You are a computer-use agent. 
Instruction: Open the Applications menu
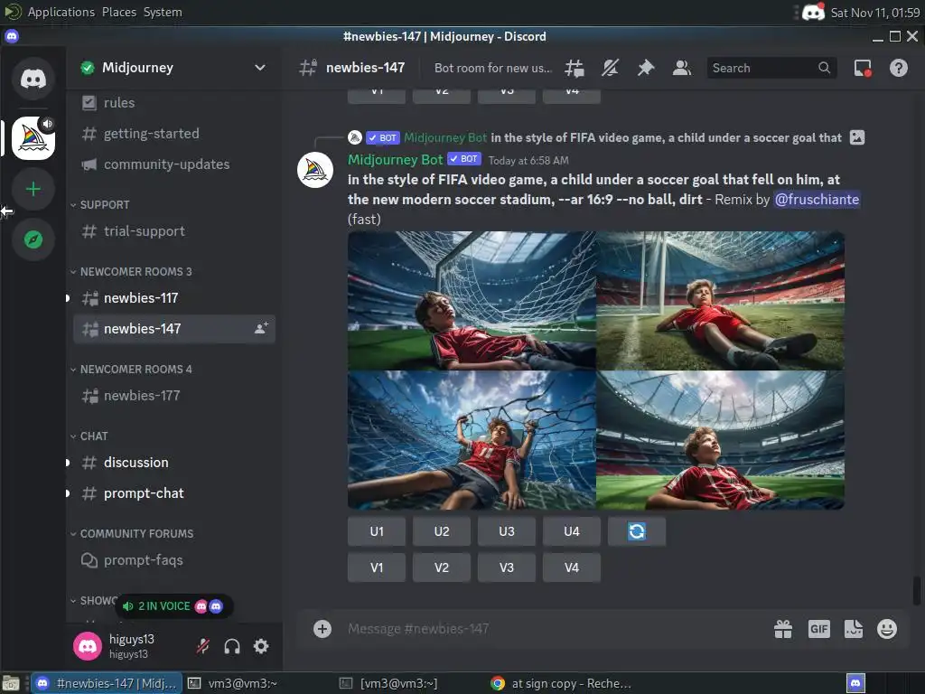click(61, 12)
